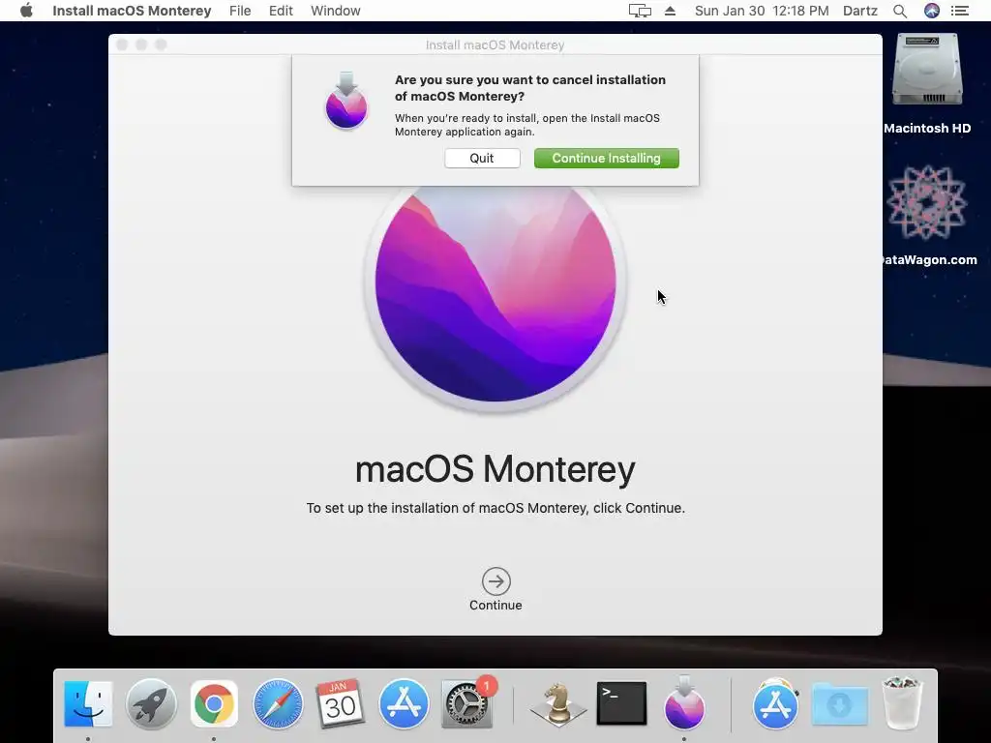
Task: Click the Dartz user name in menu bar
Action: point(860,11)
